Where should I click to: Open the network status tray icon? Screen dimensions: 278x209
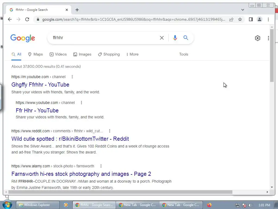[237, 205]
